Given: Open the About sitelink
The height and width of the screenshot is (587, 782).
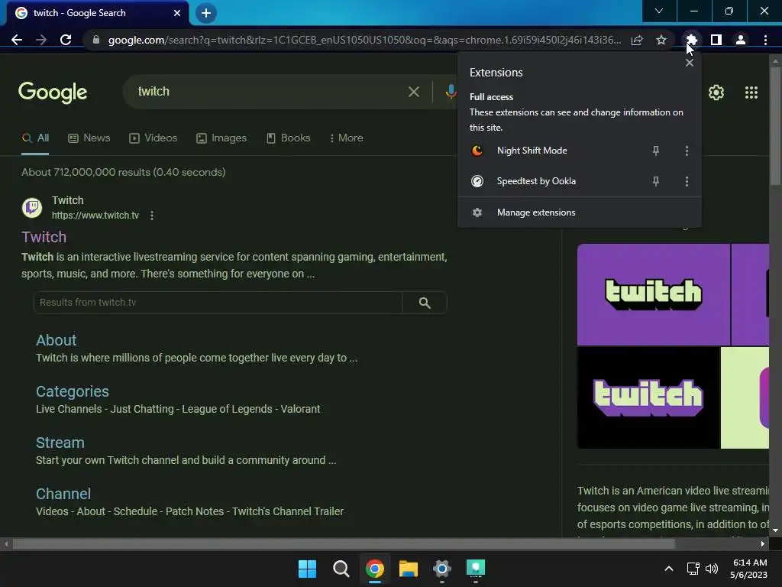Looking at the screenshot, I should [57, 340].
